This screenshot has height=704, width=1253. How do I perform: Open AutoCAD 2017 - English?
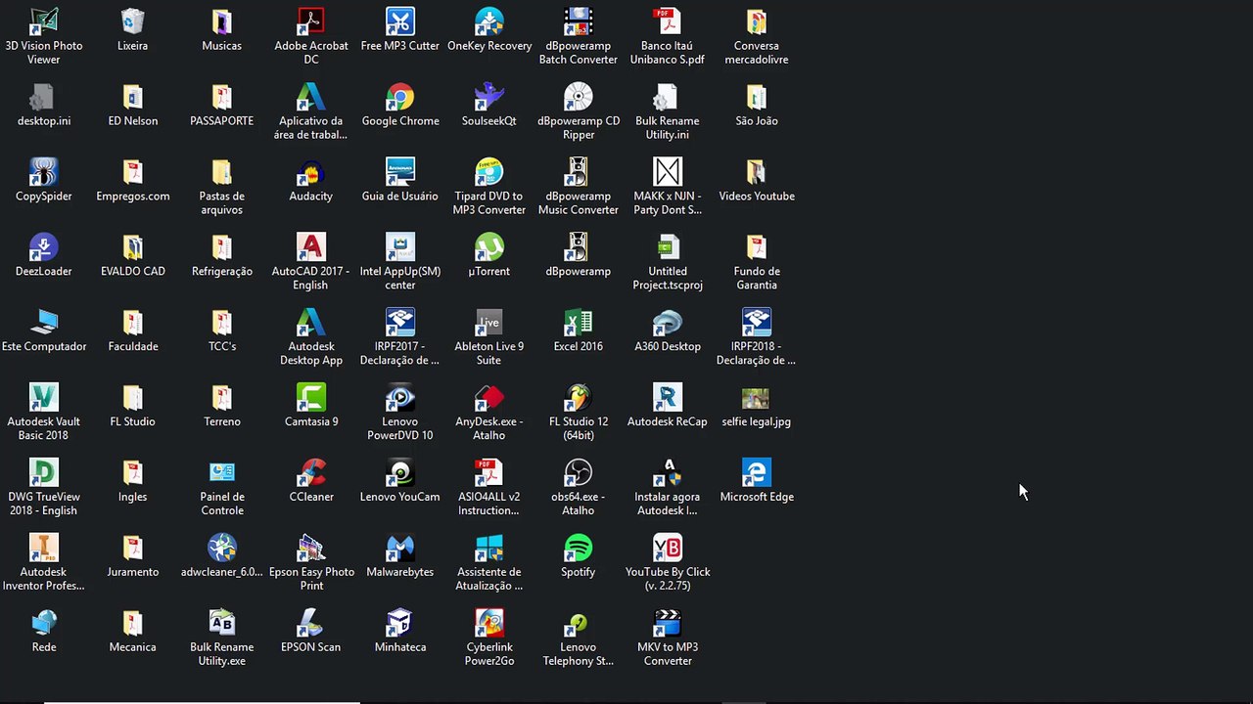point(311,248)
